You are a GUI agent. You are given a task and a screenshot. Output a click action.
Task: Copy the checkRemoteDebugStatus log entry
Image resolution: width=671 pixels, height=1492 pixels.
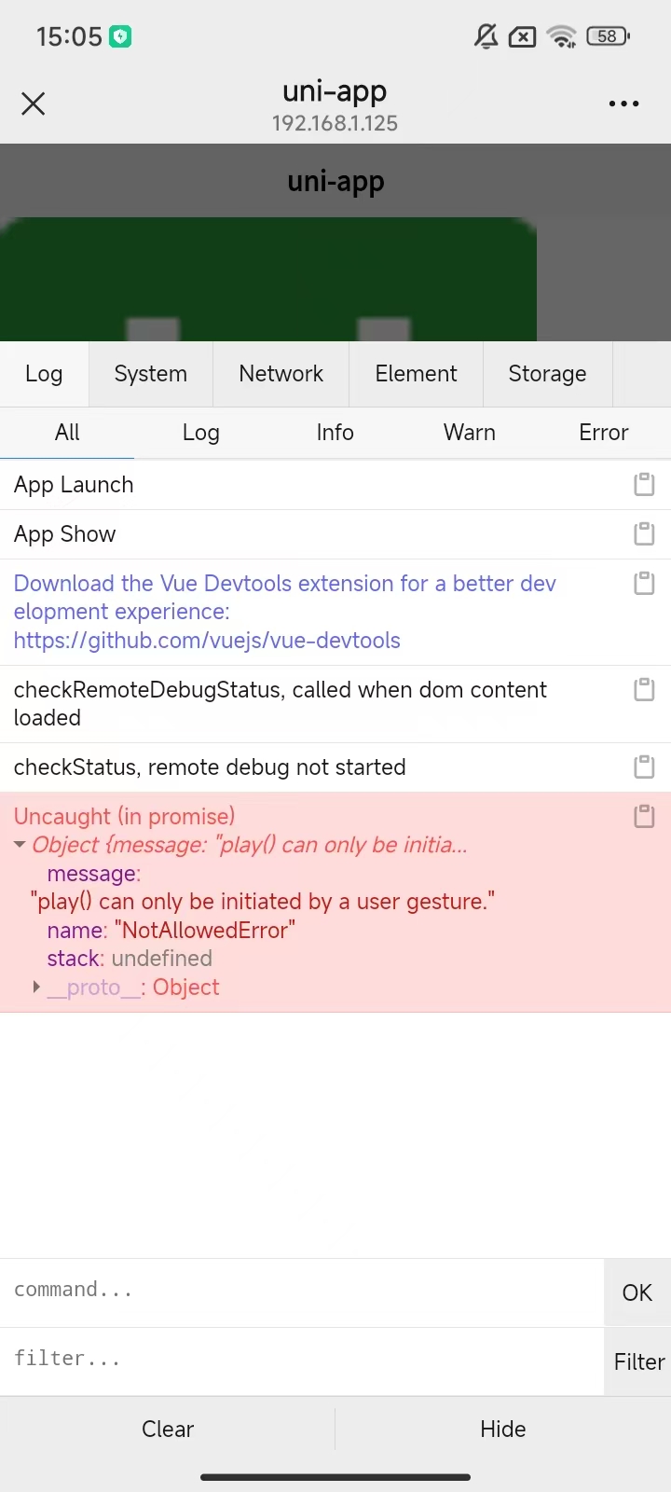coord(644,690)
